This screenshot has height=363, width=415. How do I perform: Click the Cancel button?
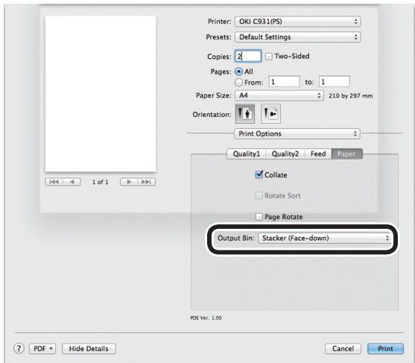[x=343, y=349]
